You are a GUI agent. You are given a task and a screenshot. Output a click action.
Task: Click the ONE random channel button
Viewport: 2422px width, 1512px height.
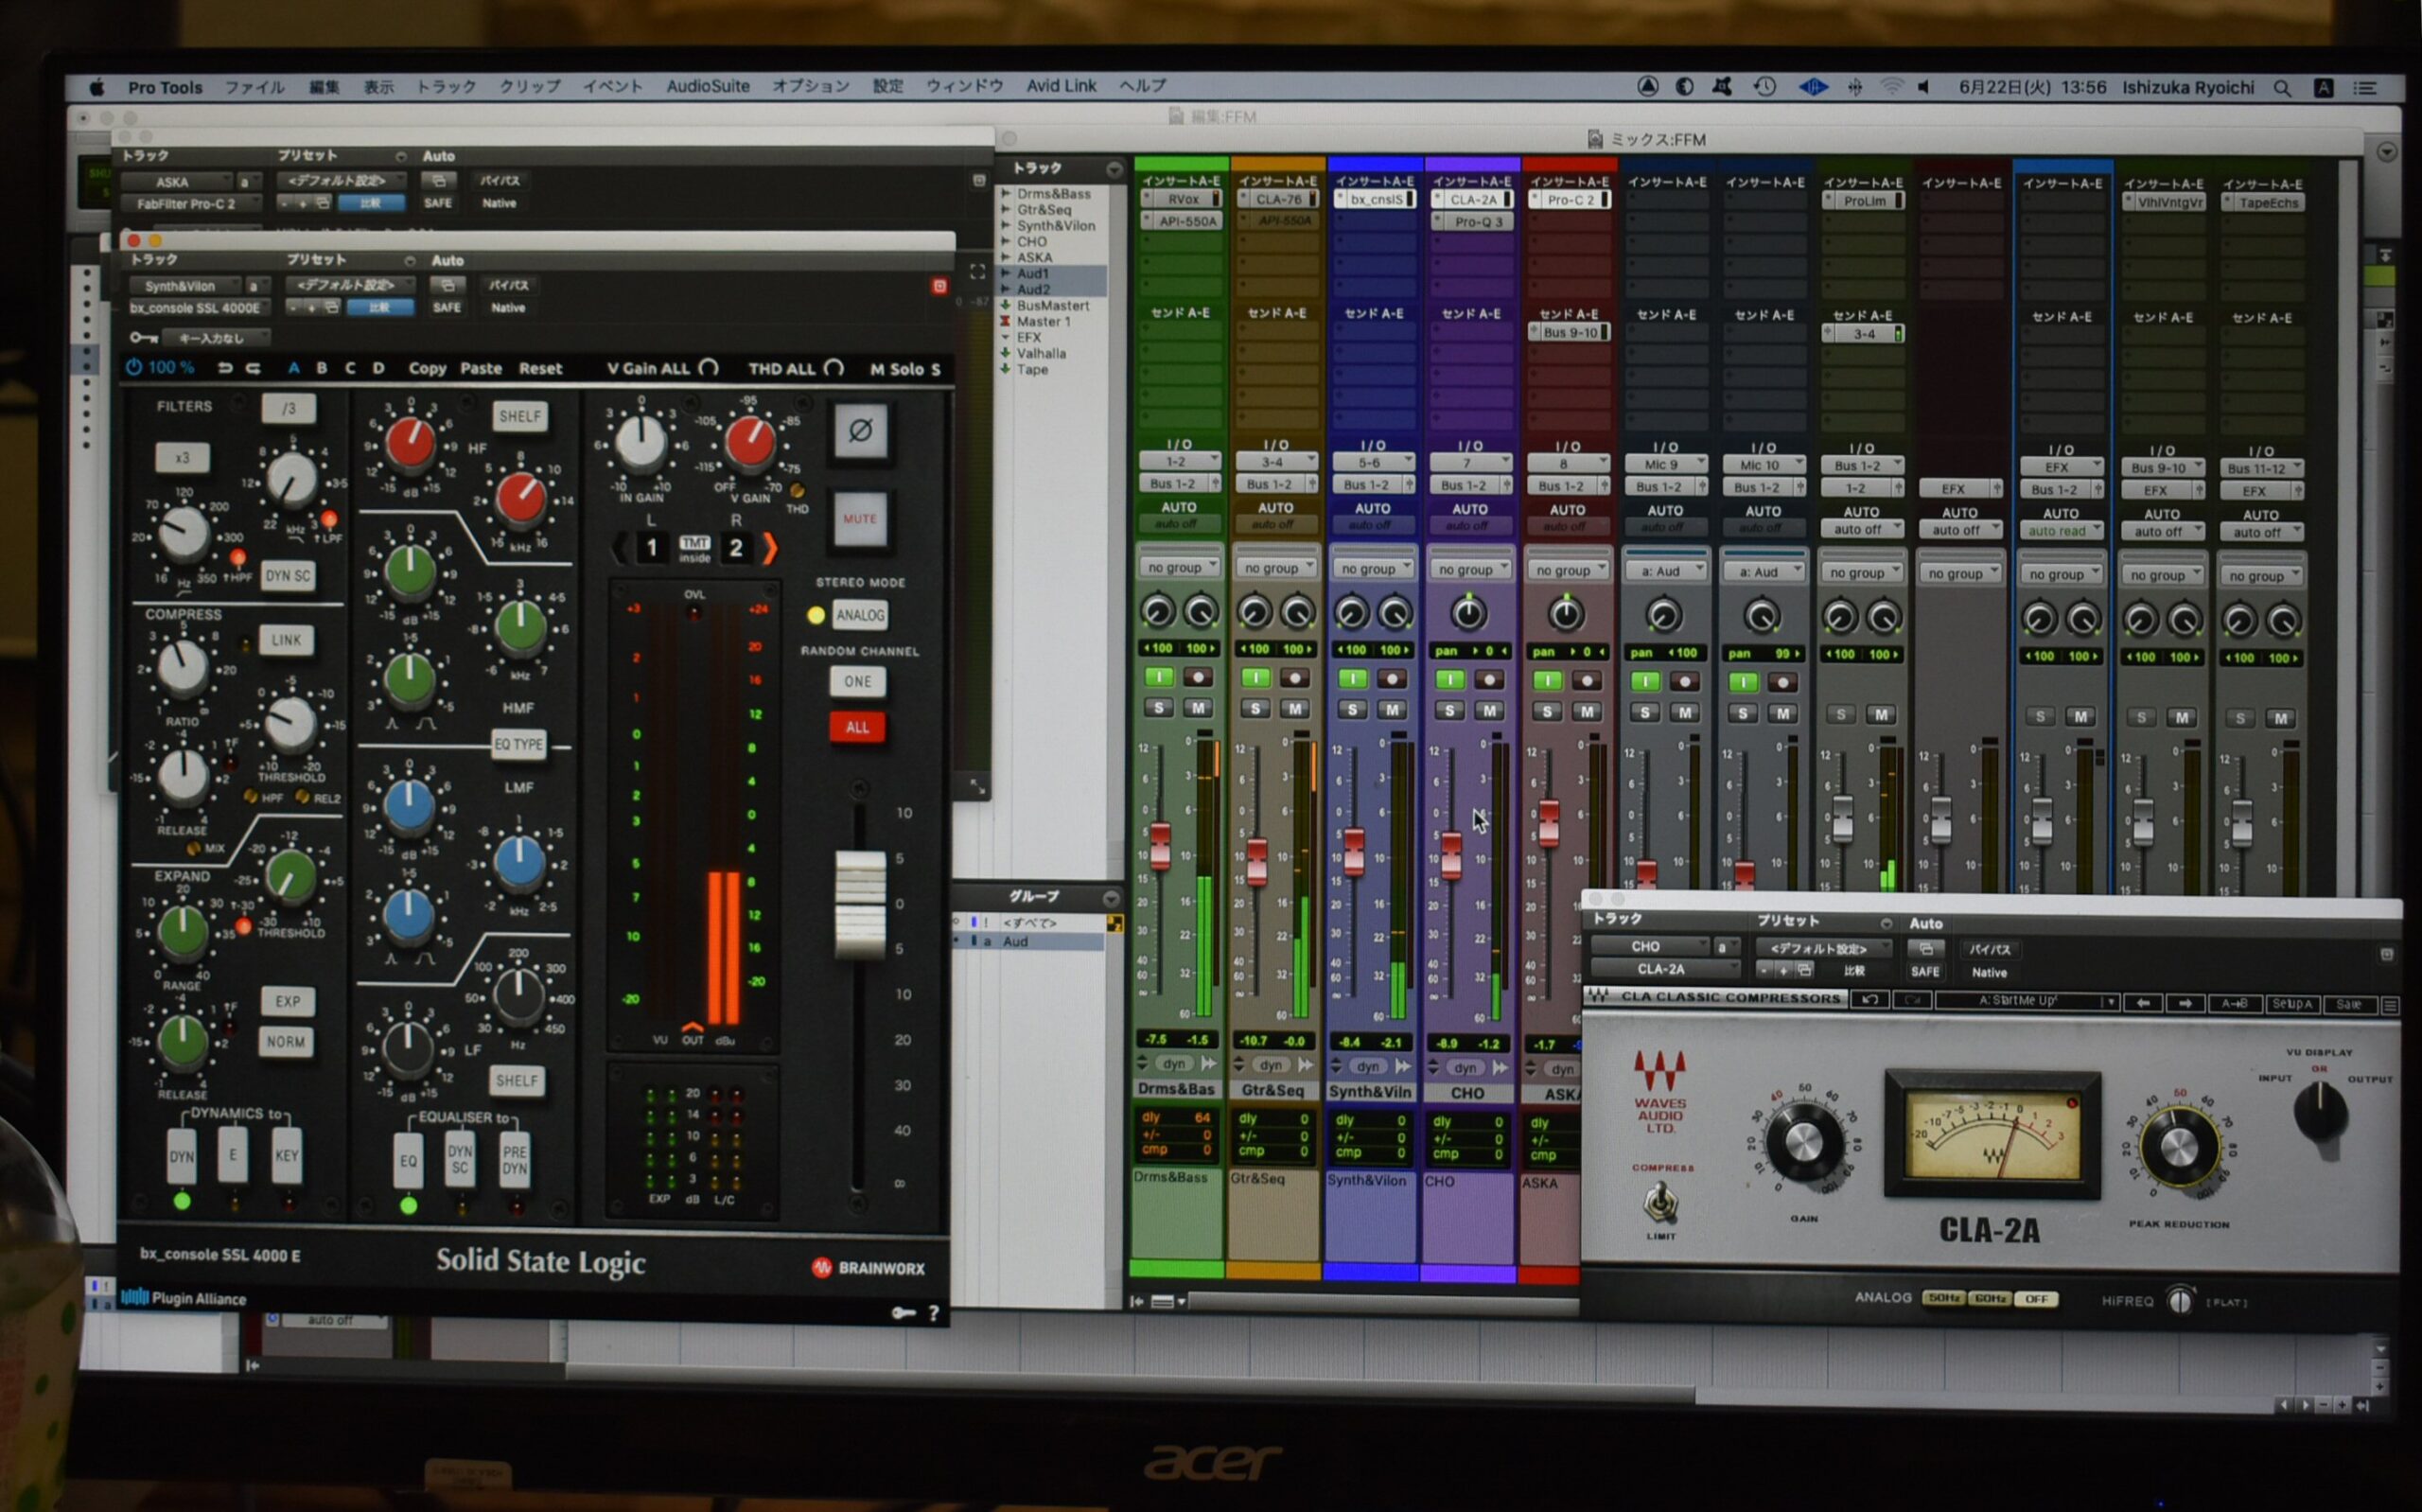[x=858, y=682]
